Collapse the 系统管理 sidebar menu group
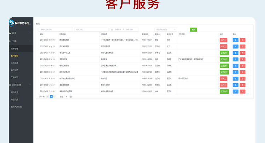Viewport: 265px width, 143px height. [x=30, y=85]
